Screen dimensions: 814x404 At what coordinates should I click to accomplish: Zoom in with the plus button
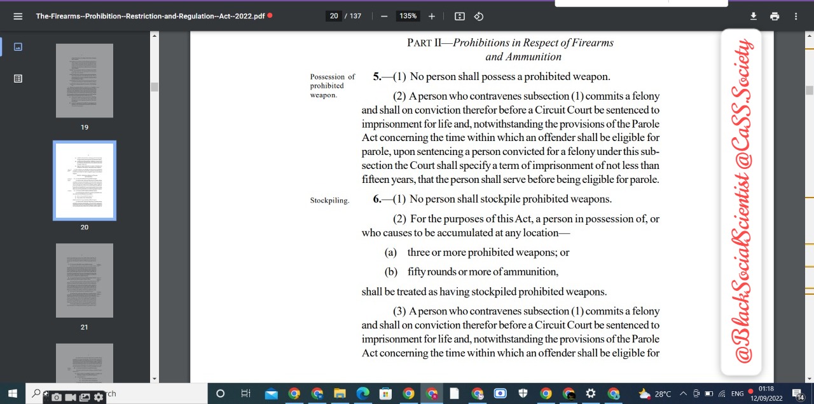click(432, 16)
